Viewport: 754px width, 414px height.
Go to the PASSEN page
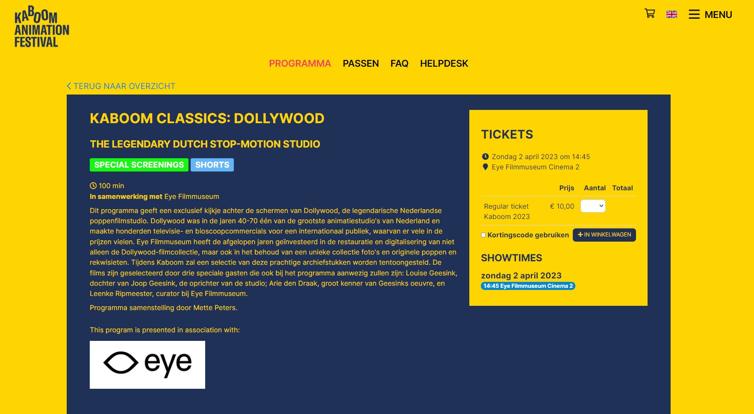pyautogui.click(x=361, y=63)
